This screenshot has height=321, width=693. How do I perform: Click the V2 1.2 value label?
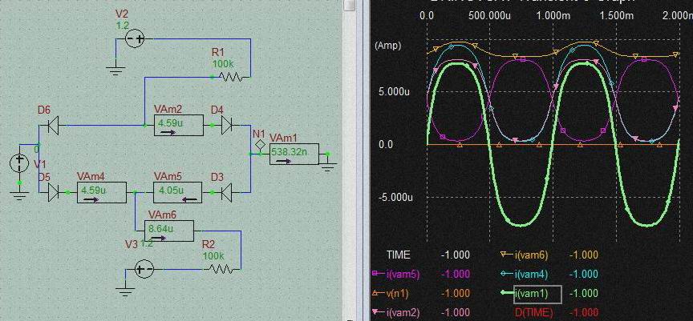click(x=122, y=26)
